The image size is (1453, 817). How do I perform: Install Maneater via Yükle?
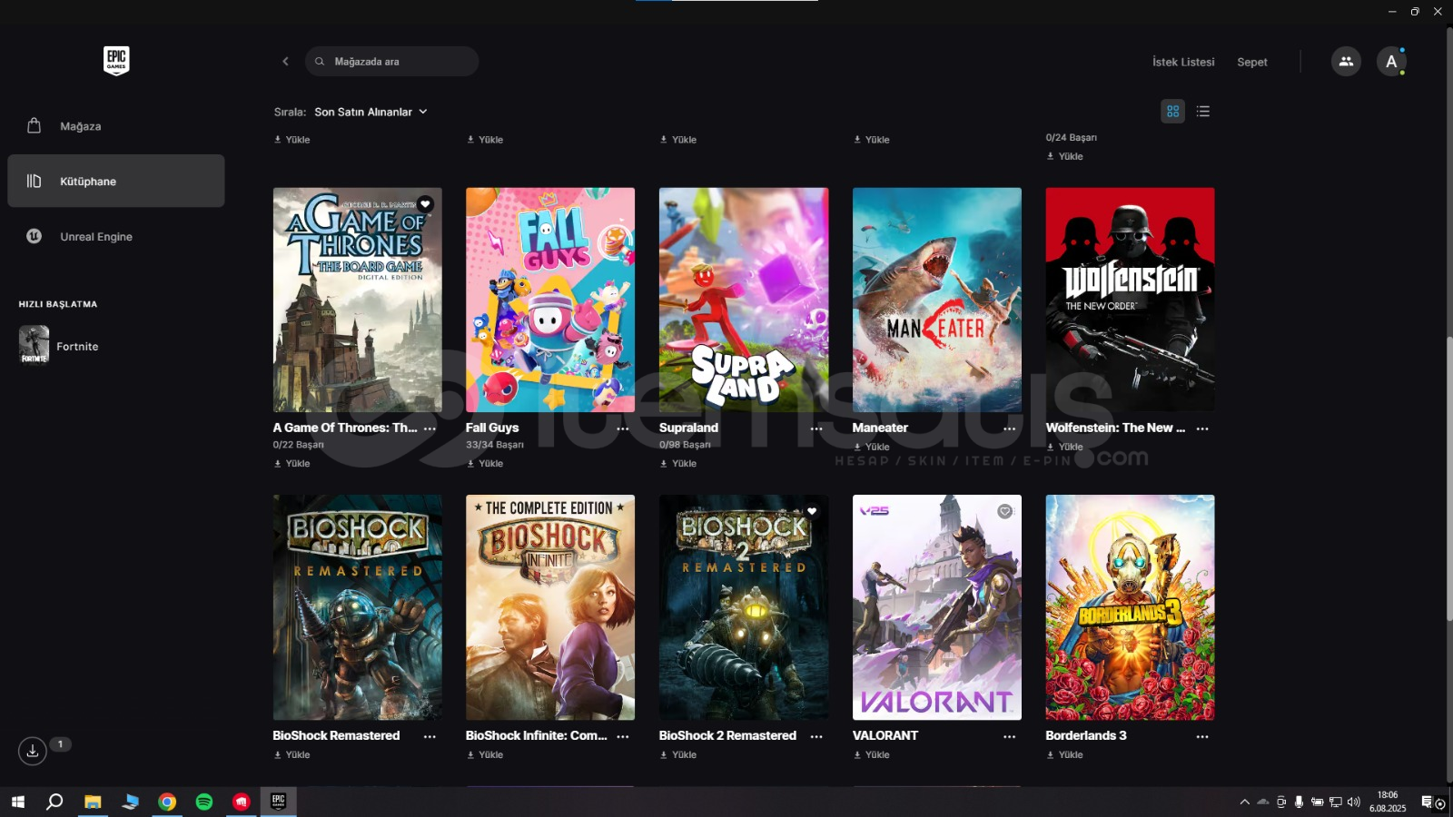coord(872,447)
